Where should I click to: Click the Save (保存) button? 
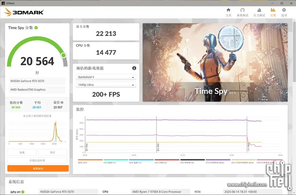coord(53,152)
